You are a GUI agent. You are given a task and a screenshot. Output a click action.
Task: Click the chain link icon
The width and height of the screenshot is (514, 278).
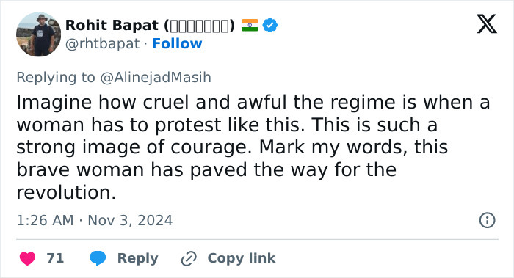point(189,258)
